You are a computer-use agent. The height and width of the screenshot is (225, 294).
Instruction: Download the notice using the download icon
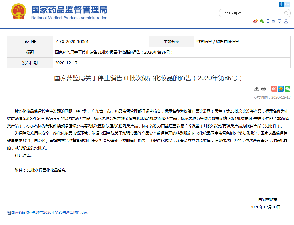[x=256, y=89]
